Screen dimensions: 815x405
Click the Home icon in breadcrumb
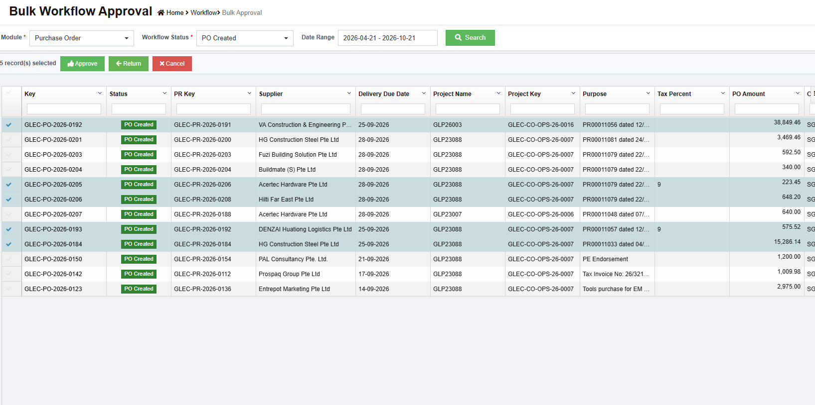tap(161, 12)
